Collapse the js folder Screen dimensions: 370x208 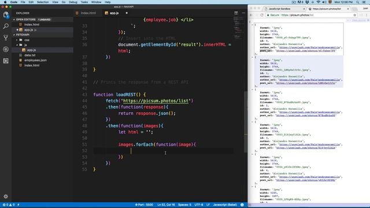tap(17, 45)
